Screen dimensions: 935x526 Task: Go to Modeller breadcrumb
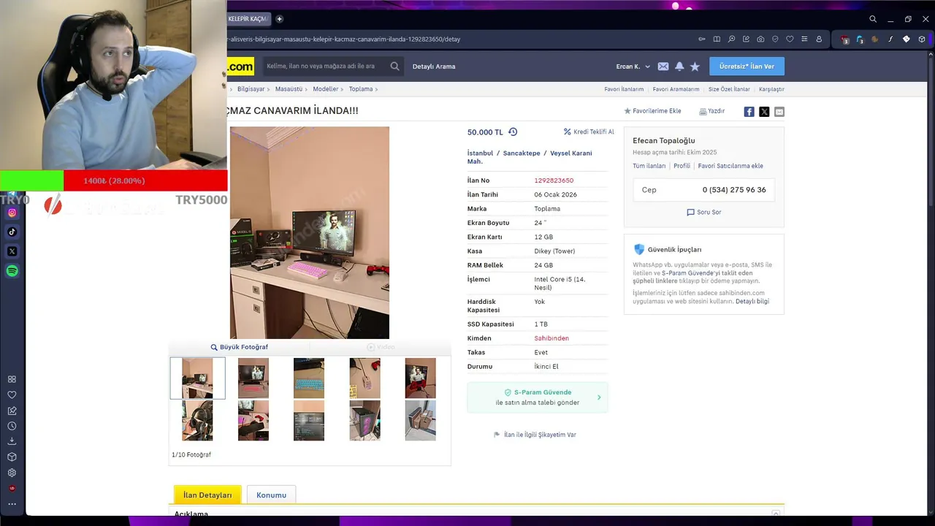click(x=325, y=89)
